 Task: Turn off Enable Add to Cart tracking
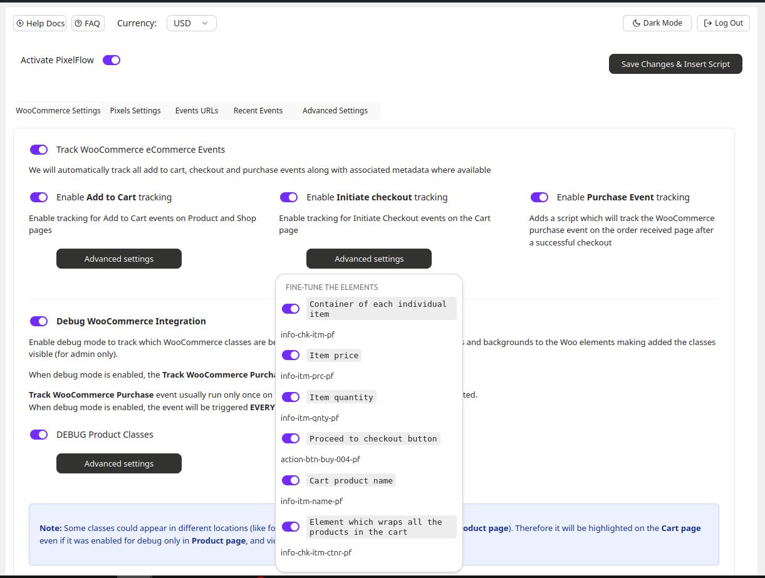coord(39,197)
